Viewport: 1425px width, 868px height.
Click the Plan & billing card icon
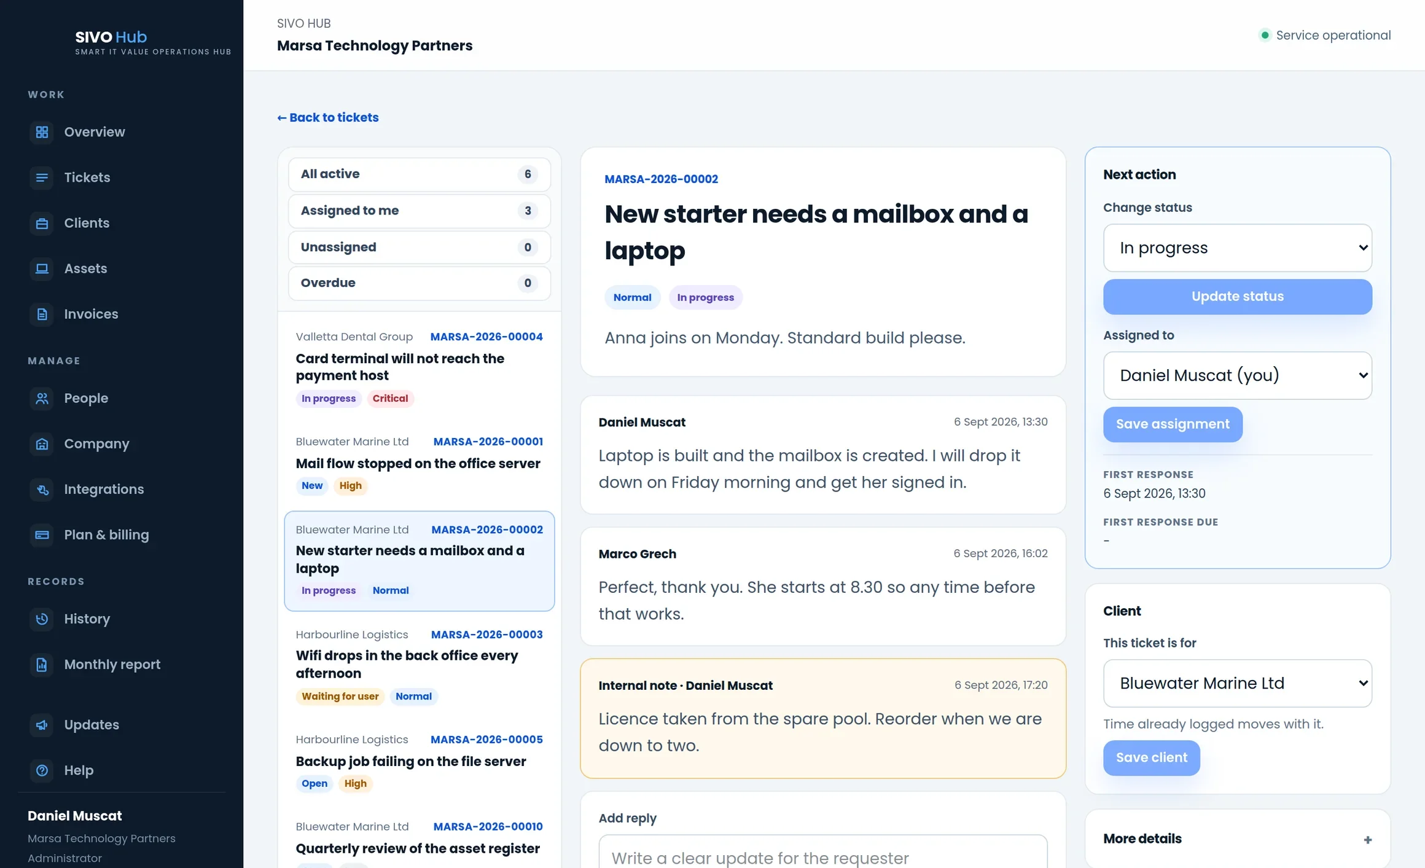42,534
